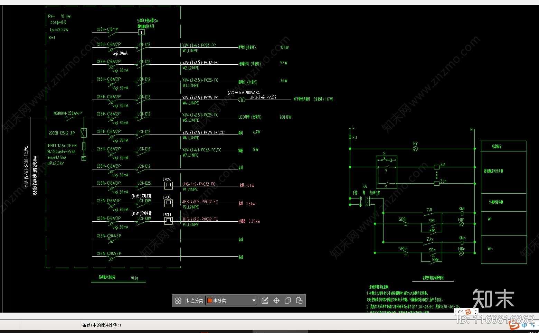Click the 'iSCB1 125L2 3P' label
This screenshot has height=333, width=539.
(62, 133)
